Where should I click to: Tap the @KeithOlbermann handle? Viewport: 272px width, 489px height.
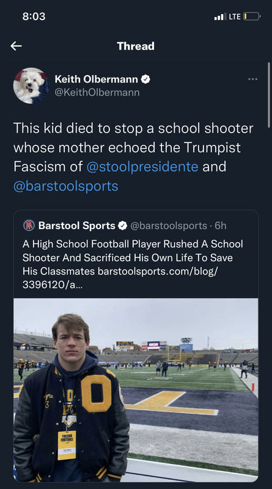pyautogui.click(x=97, y=93)
